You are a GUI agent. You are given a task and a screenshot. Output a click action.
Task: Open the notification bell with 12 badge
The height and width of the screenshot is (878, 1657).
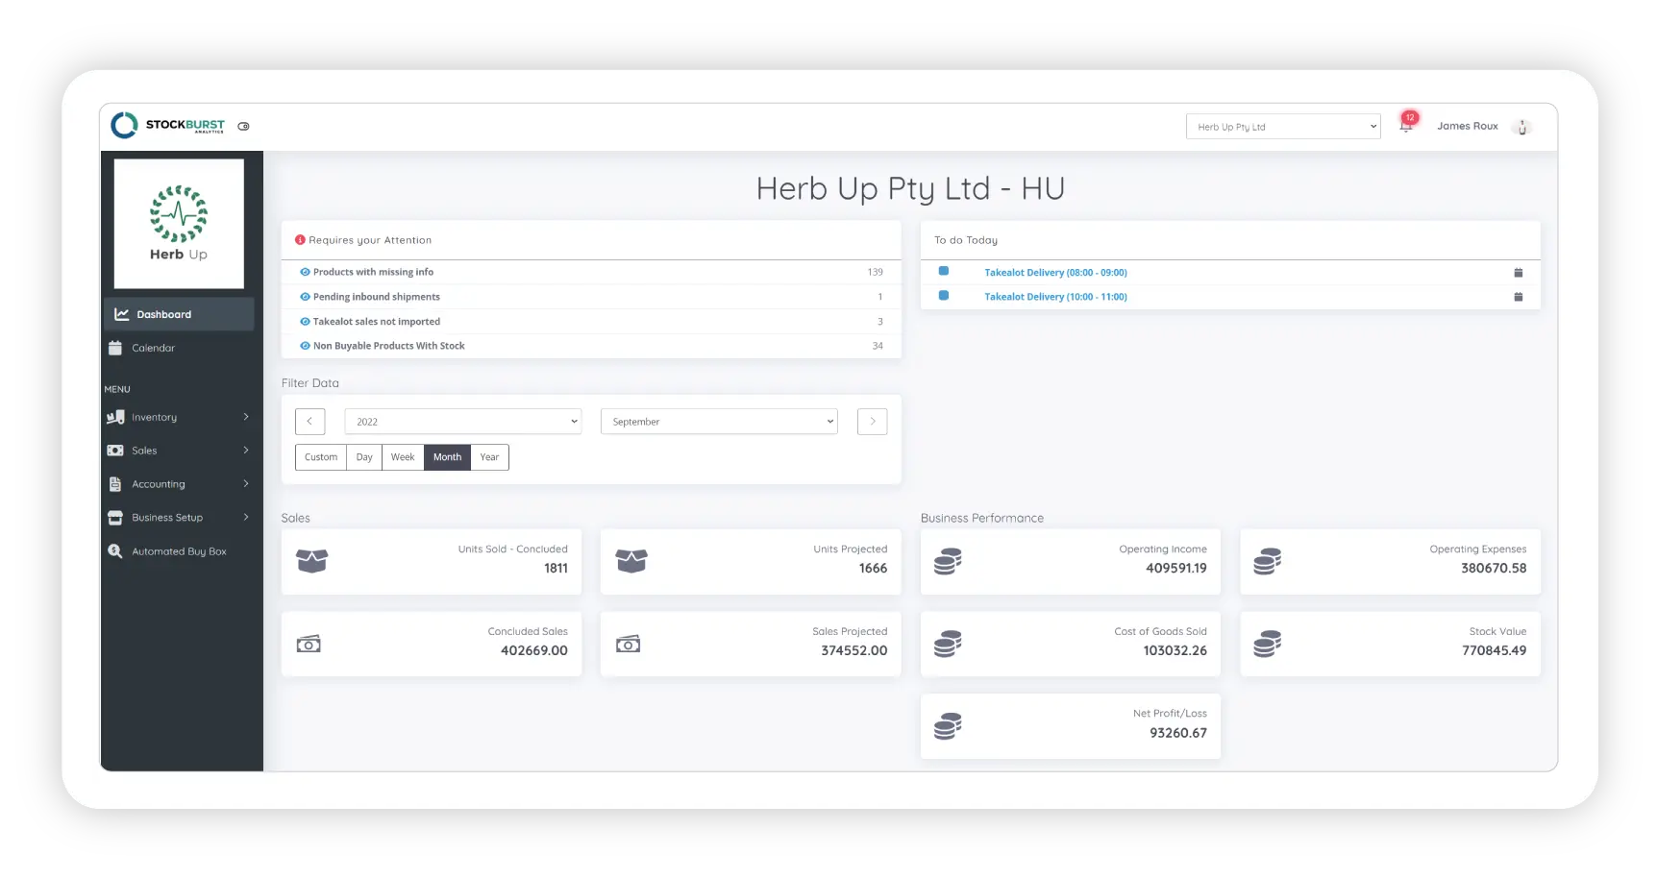tap(1406, 125)
